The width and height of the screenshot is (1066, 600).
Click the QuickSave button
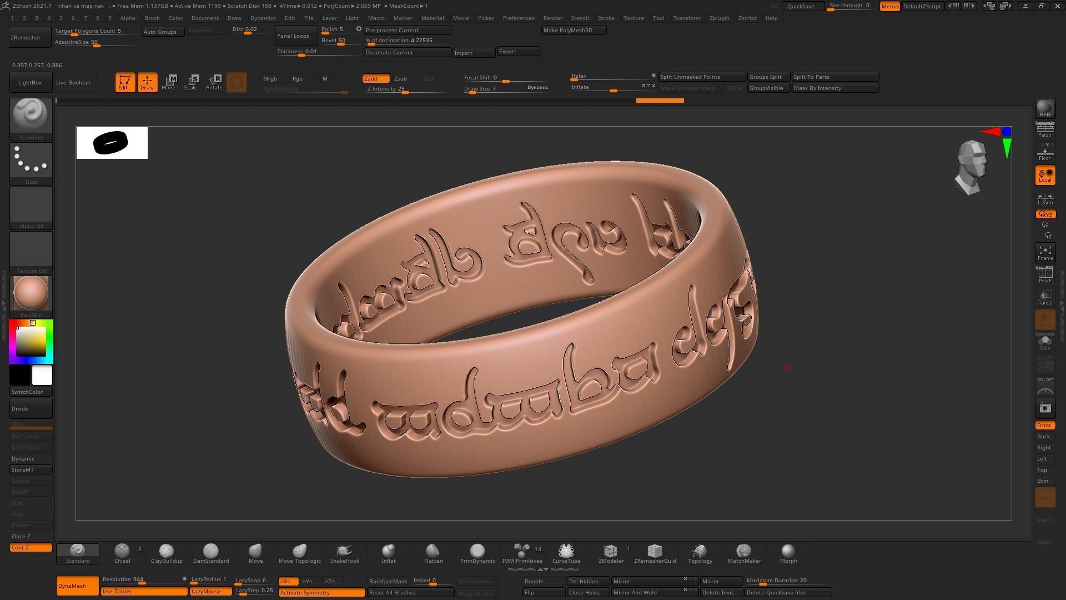tap(803, 6)
